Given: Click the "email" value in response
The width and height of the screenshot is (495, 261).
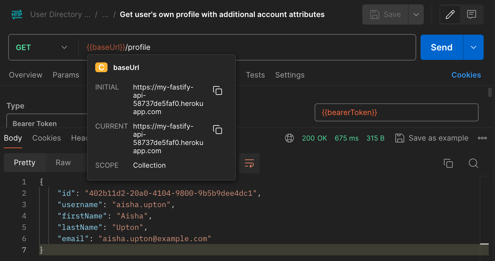Looking at the screenshot, I should pyautogui.click(x=155, y=239).
